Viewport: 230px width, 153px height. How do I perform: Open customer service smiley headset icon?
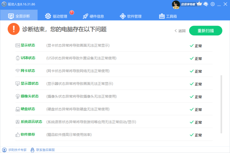point(206,4)
